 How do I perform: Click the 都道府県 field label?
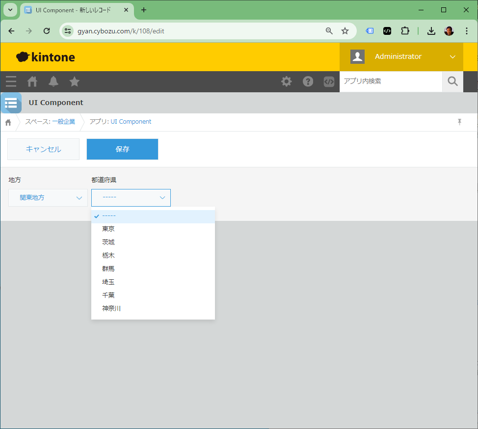[x=104, y=180]
